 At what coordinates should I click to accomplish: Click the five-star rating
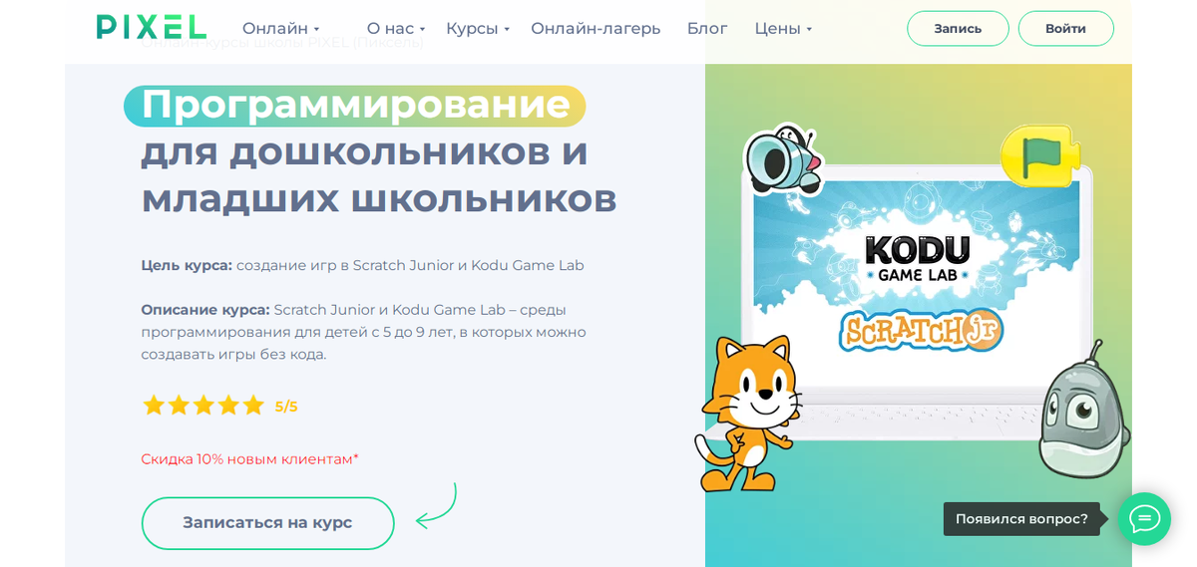[203, 406]
